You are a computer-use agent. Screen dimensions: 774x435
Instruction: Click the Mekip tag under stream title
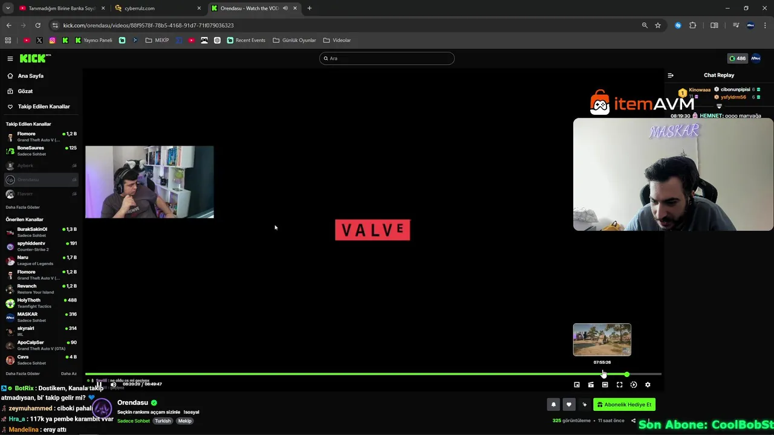[184, 421]
